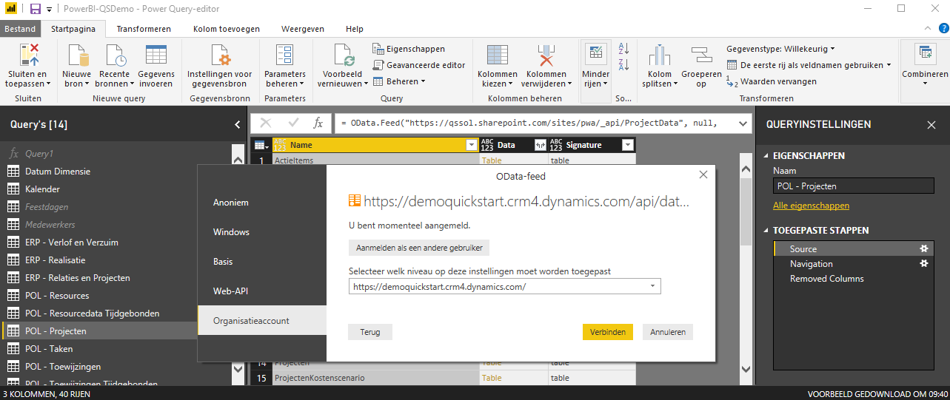Click the Annuleren button
This screenshot has height=400, width=950.
pyautogui.click(x=668, y=332)
